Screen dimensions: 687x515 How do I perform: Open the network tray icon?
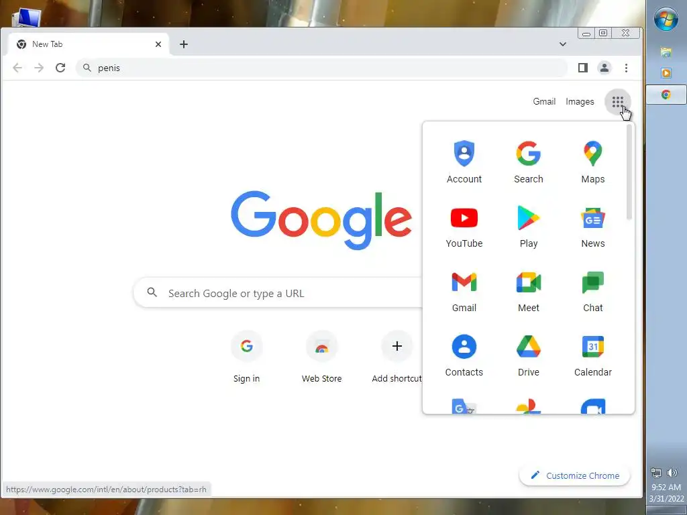coord(656,473)
